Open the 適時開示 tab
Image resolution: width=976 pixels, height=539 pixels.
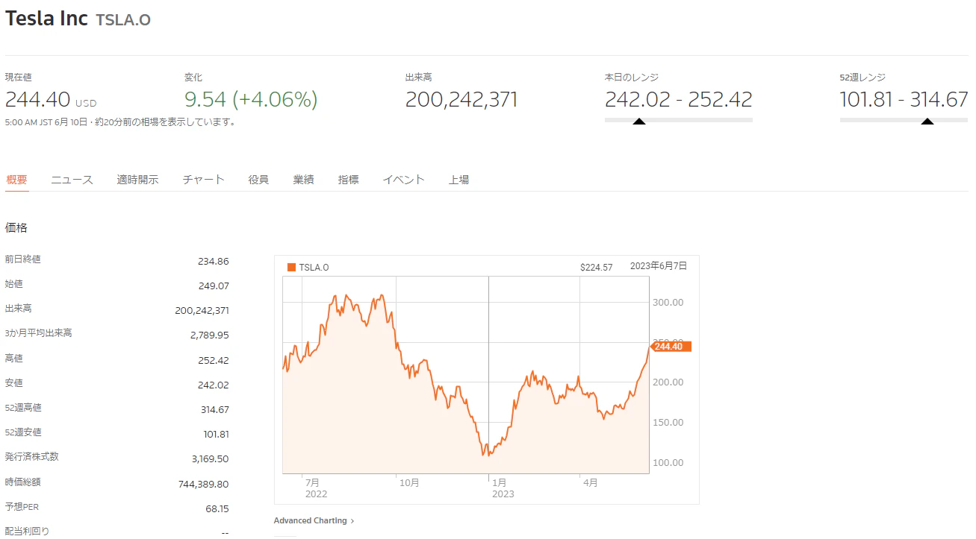tap(137, 180)
